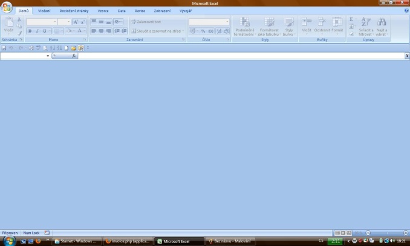This screenshot has width=410, height=246.
Task: Click the Increase Indent icon
Action: pyautogui.click(x=124, y=31)
